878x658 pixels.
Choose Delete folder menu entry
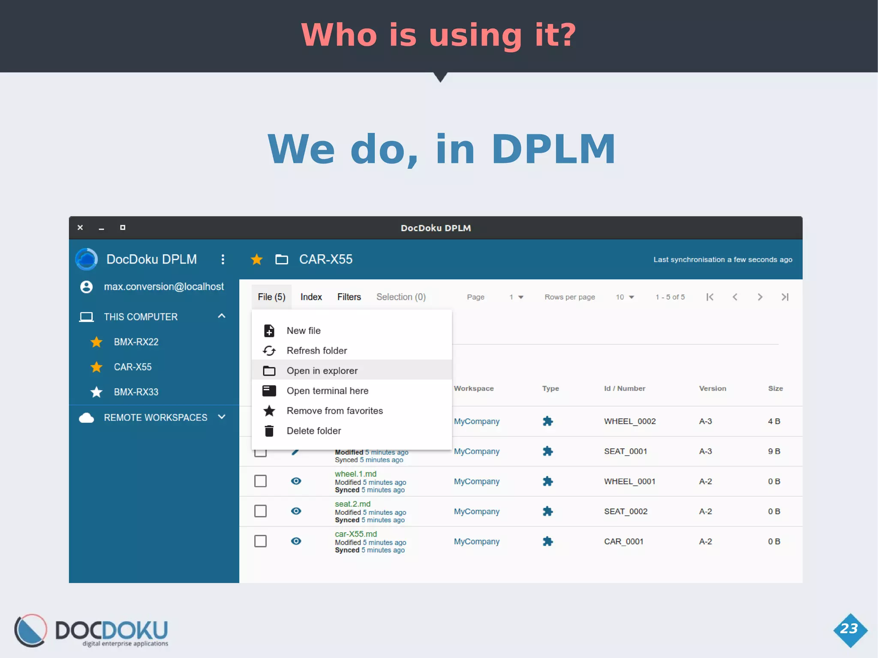pyautogui.click(x=352, y=431)
